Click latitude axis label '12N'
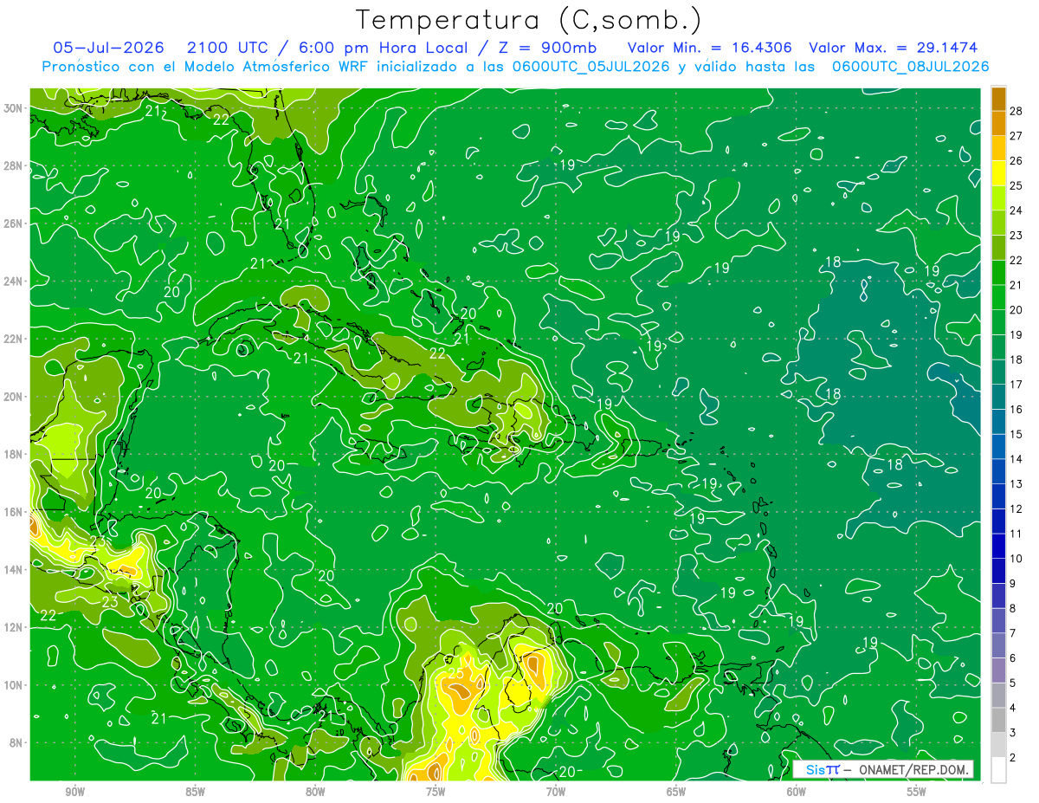Viewport: 1039px width, 803px height. pos(13,627)
